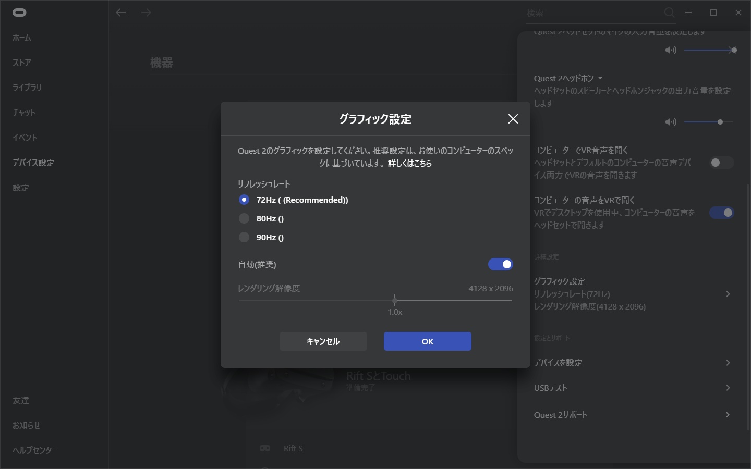Click the Rift S headset icon

tap(265, 448)
